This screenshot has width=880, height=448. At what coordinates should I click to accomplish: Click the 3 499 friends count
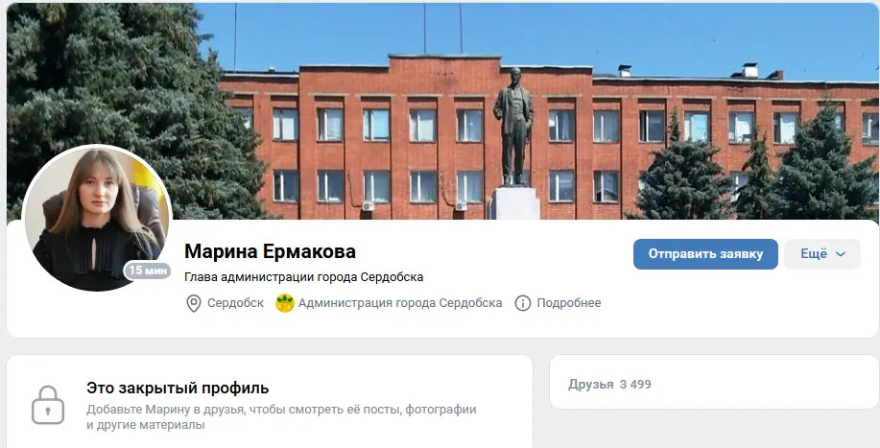coord(635,385)
